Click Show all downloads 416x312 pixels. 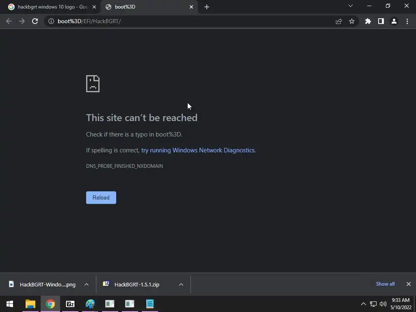coord(385,284)
